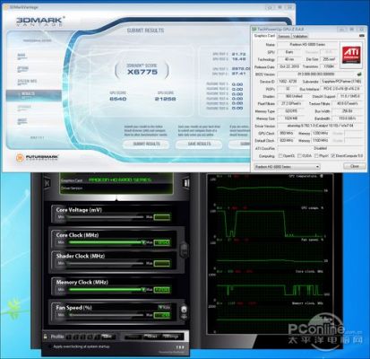Click the GPU-Z Name field

(307, 45)
